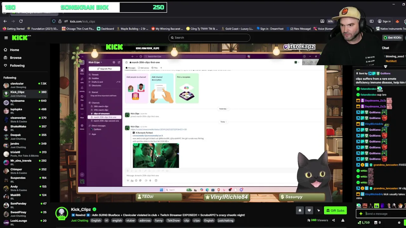This screenshot has height=228, width=406.
Task: Click the browser back arrow
Action: (x=5, y=21)
